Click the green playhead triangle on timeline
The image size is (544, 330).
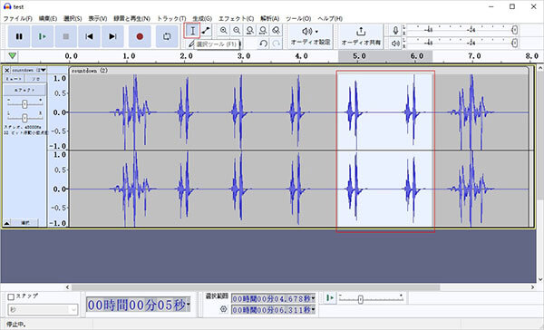pos(13,56)
